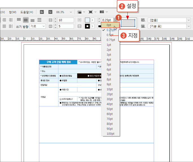Click the screen mode icon
This screenshot has width=193, height=162.
[91, 12]
